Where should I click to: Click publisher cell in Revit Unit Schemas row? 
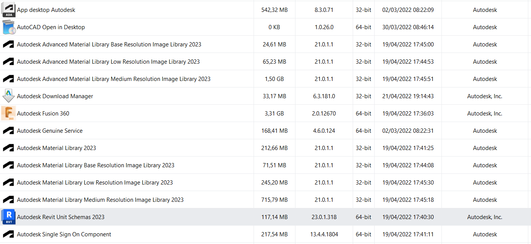click(485, 217)
